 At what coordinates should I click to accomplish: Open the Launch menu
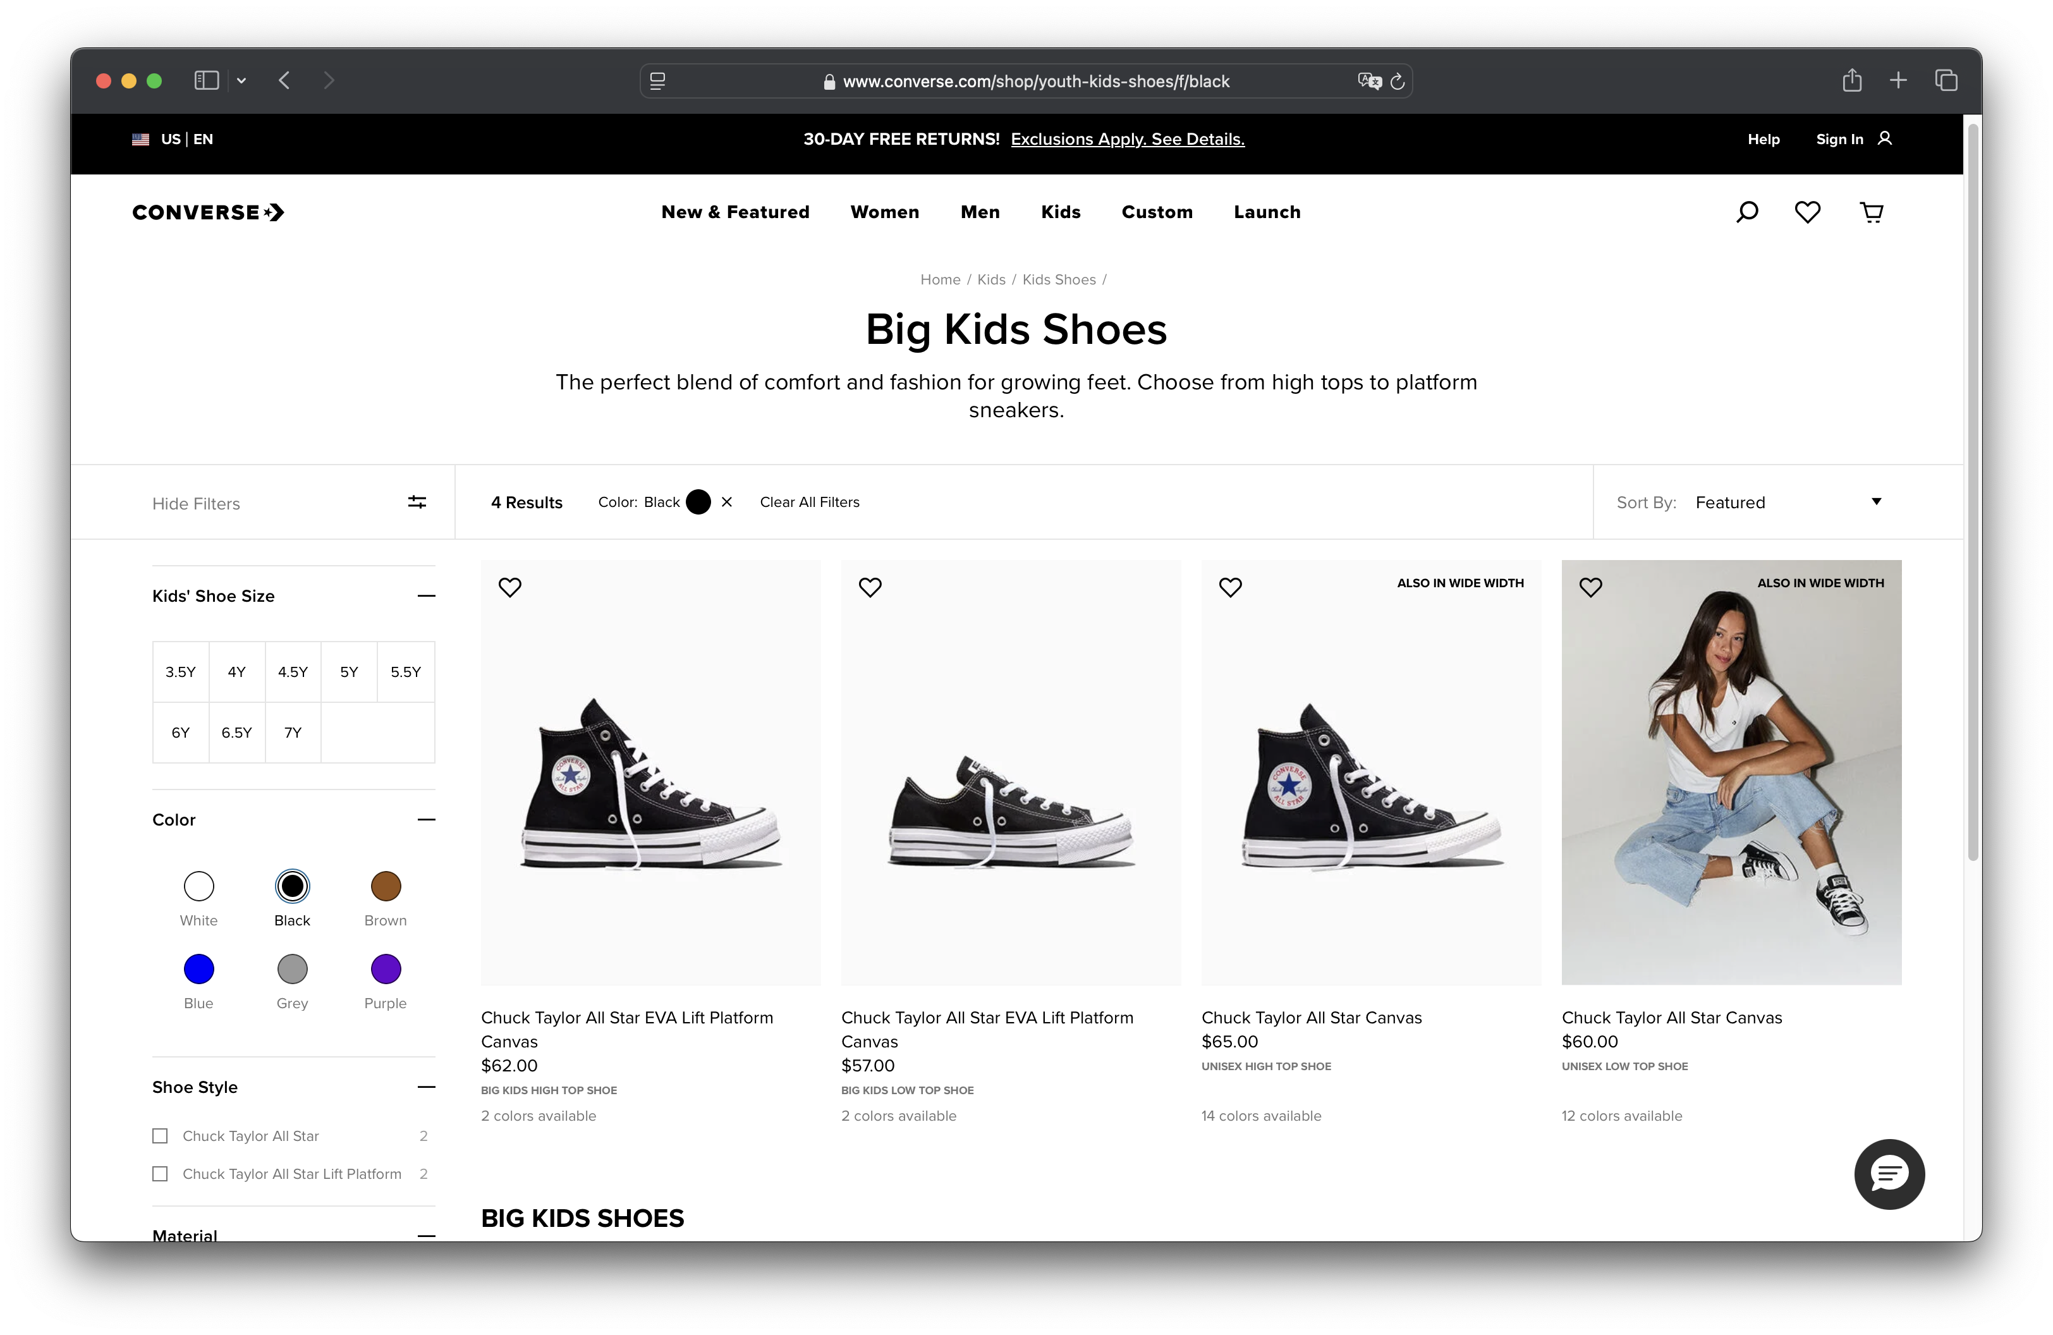click(1266, 212)
